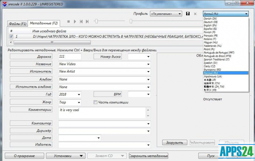Select Magyar (HU) language
This screenshot has width=255, height=161.
[226, 43]
